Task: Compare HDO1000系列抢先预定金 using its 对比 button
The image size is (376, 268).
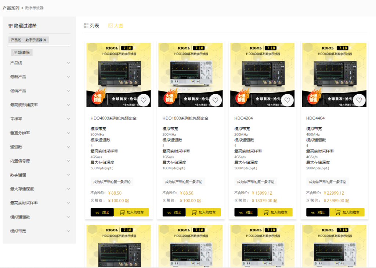Action: [x=174, y=212]
